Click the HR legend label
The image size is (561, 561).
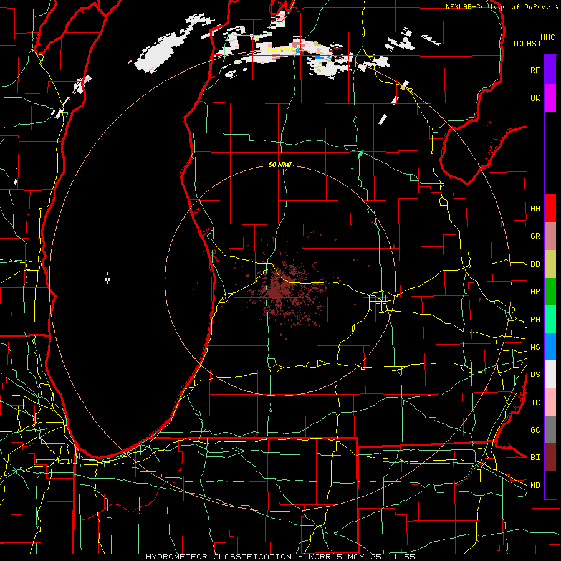coord(535,292)
